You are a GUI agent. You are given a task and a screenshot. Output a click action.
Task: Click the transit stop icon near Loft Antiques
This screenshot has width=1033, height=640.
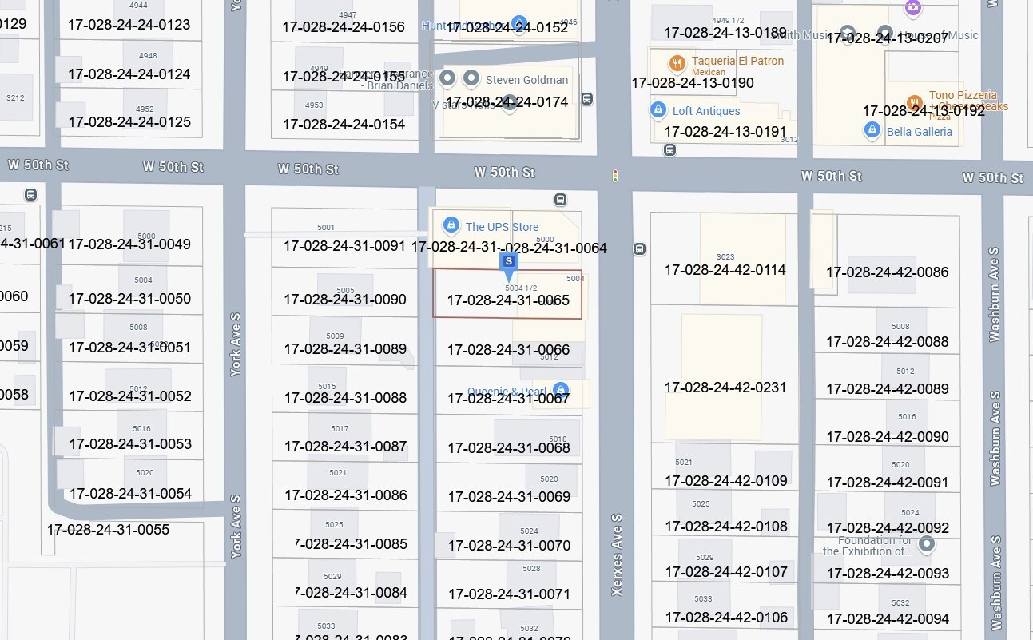point(669,149)
